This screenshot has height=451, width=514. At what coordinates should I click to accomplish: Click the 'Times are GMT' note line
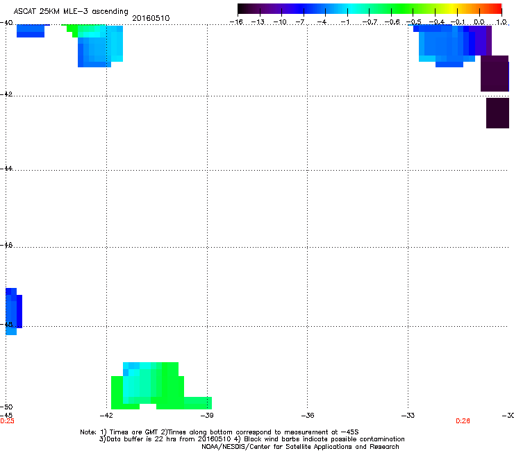[x=219, y=432]
